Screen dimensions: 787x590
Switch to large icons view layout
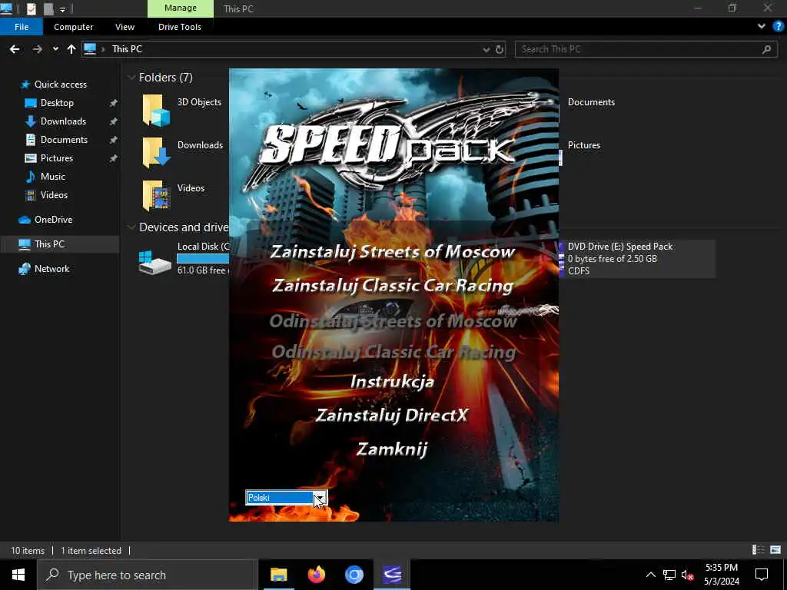pos(775,550)
